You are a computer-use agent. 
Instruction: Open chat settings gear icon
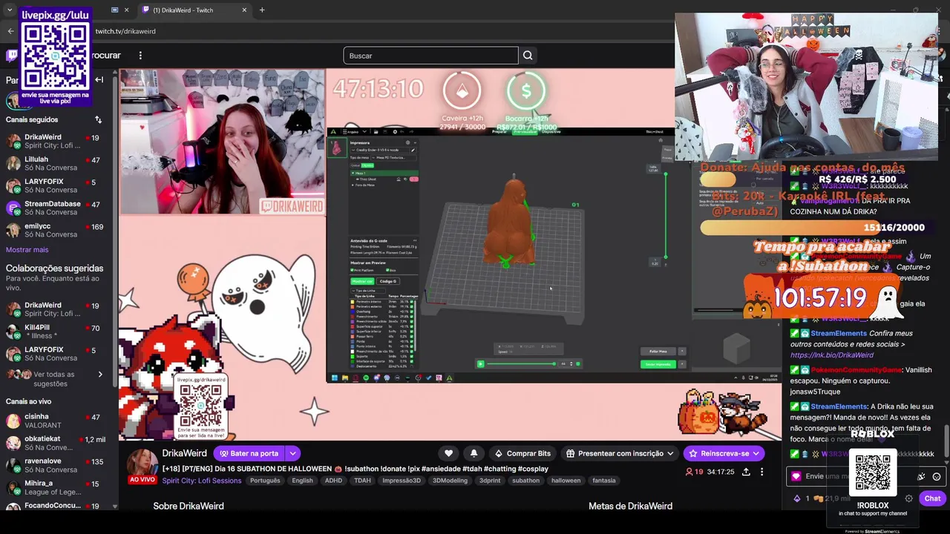click(x=908, y=498)
